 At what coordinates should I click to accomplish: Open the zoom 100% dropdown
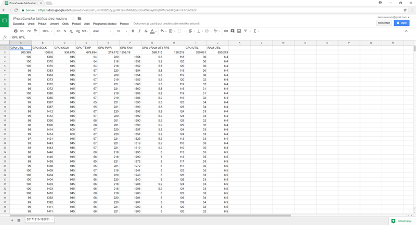pyautogui.click(x=47, y=31)
